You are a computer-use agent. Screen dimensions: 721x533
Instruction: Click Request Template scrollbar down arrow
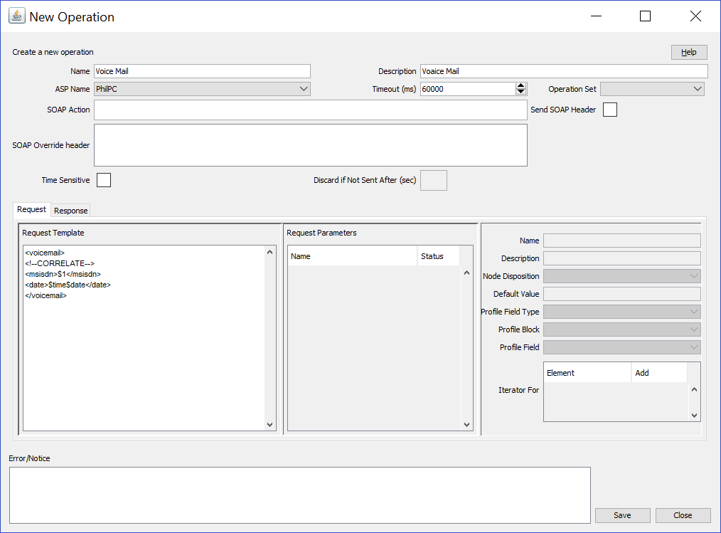[x=270, y=425]
